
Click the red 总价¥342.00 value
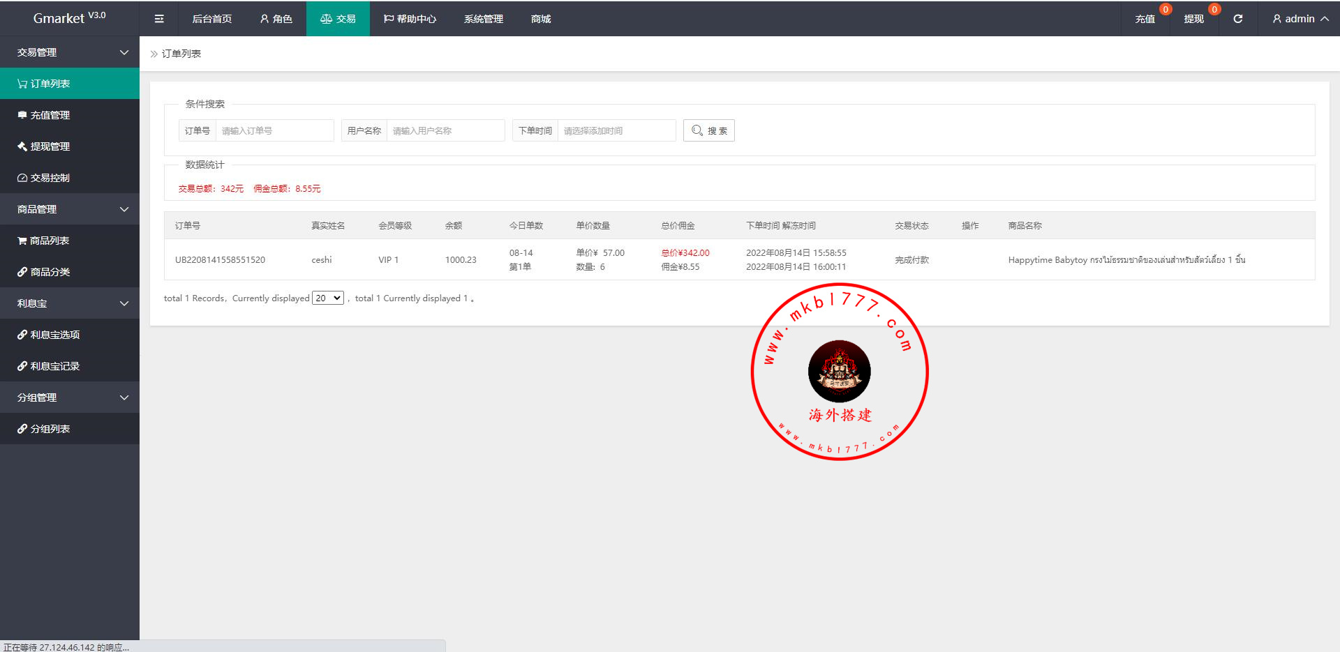click(685, 252)
